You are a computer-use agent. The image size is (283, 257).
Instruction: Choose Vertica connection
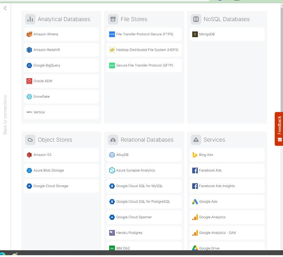coord(61,112)
